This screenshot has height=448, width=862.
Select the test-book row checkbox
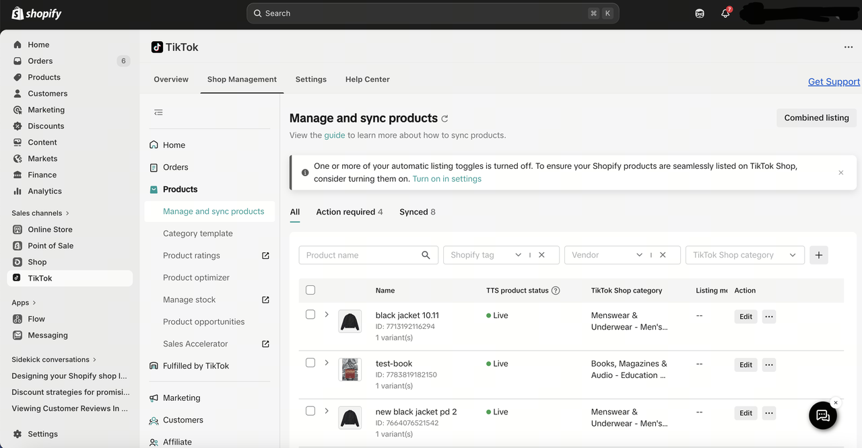click(310, 363)
